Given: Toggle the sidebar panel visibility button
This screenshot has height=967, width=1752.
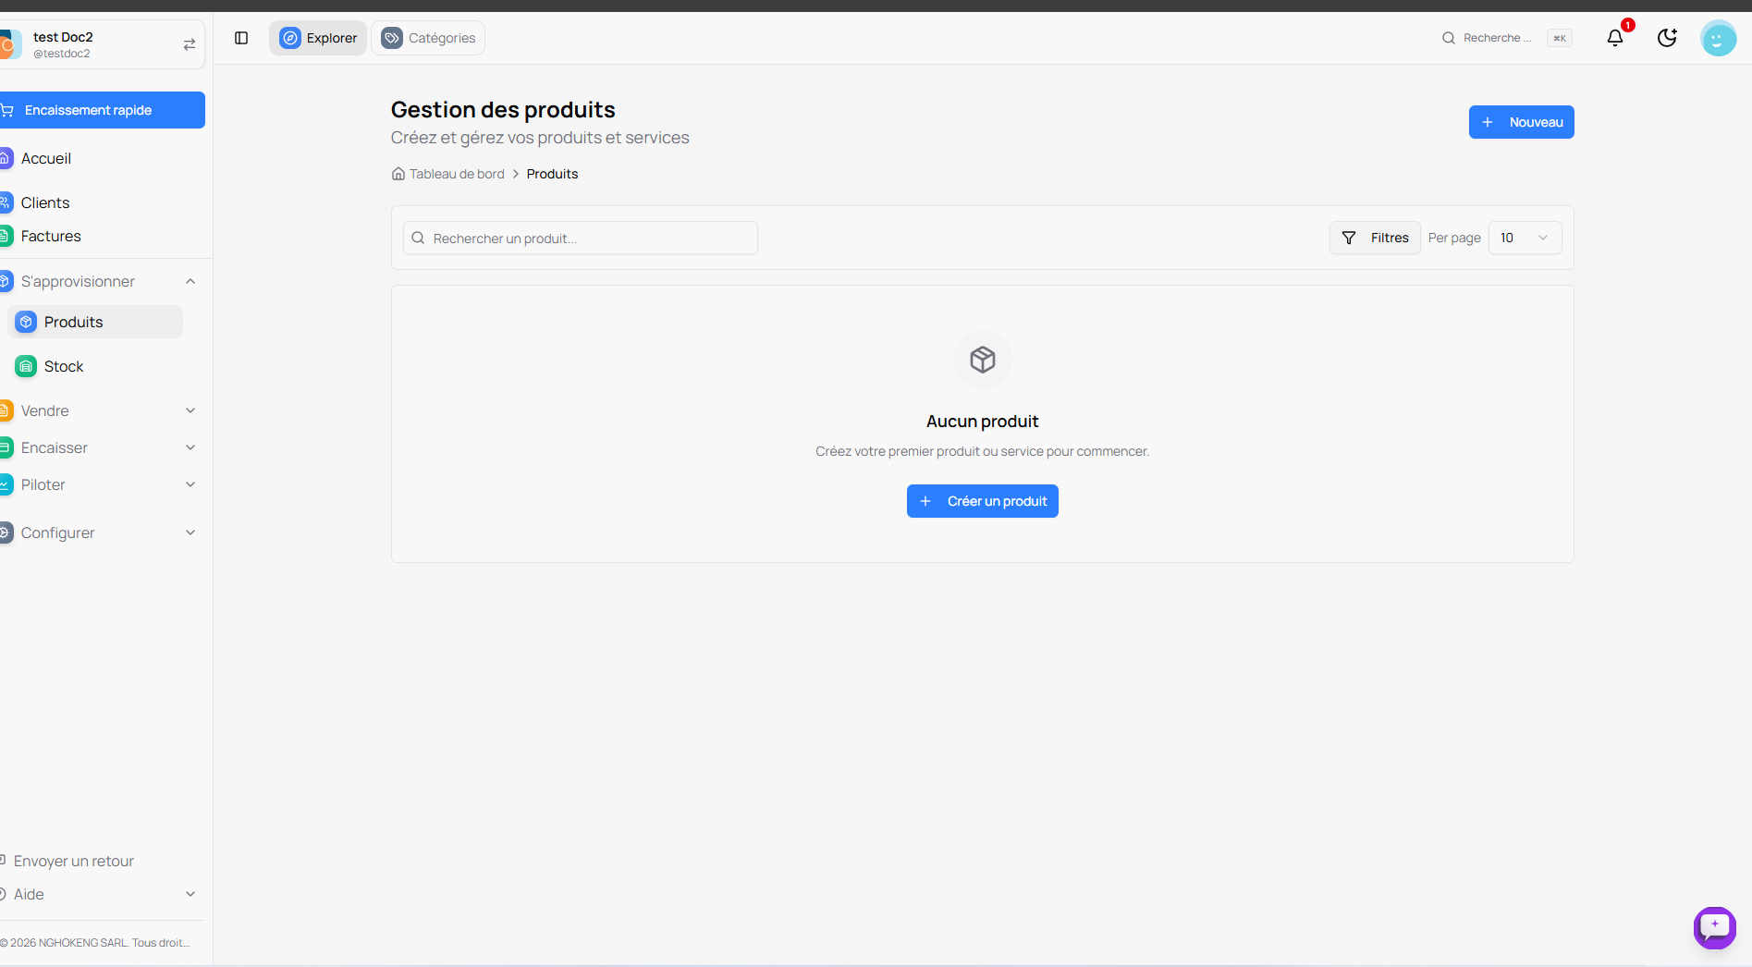Looking at the screenshot, I should pos(241,38).
